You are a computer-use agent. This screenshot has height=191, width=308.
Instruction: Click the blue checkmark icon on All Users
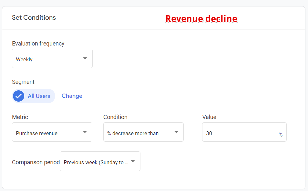click(19, 96)
